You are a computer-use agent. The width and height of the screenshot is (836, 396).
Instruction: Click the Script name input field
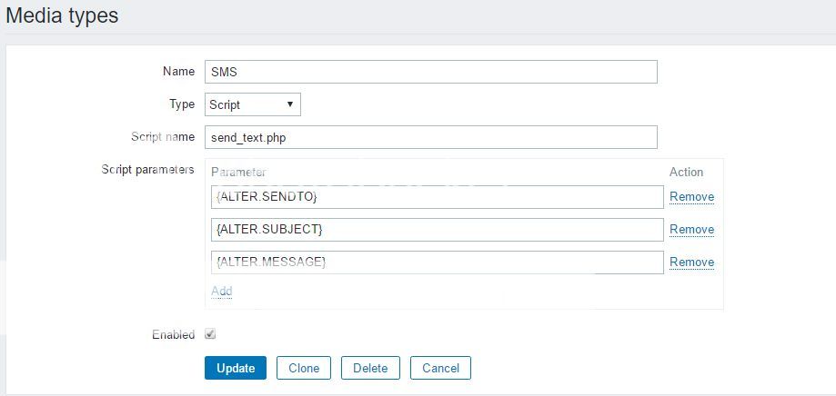(430, 137)
